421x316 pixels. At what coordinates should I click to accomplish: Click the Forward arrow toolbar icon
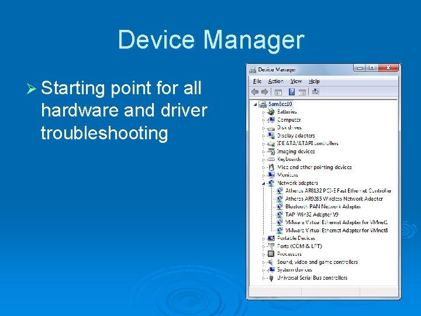point(265,92)
